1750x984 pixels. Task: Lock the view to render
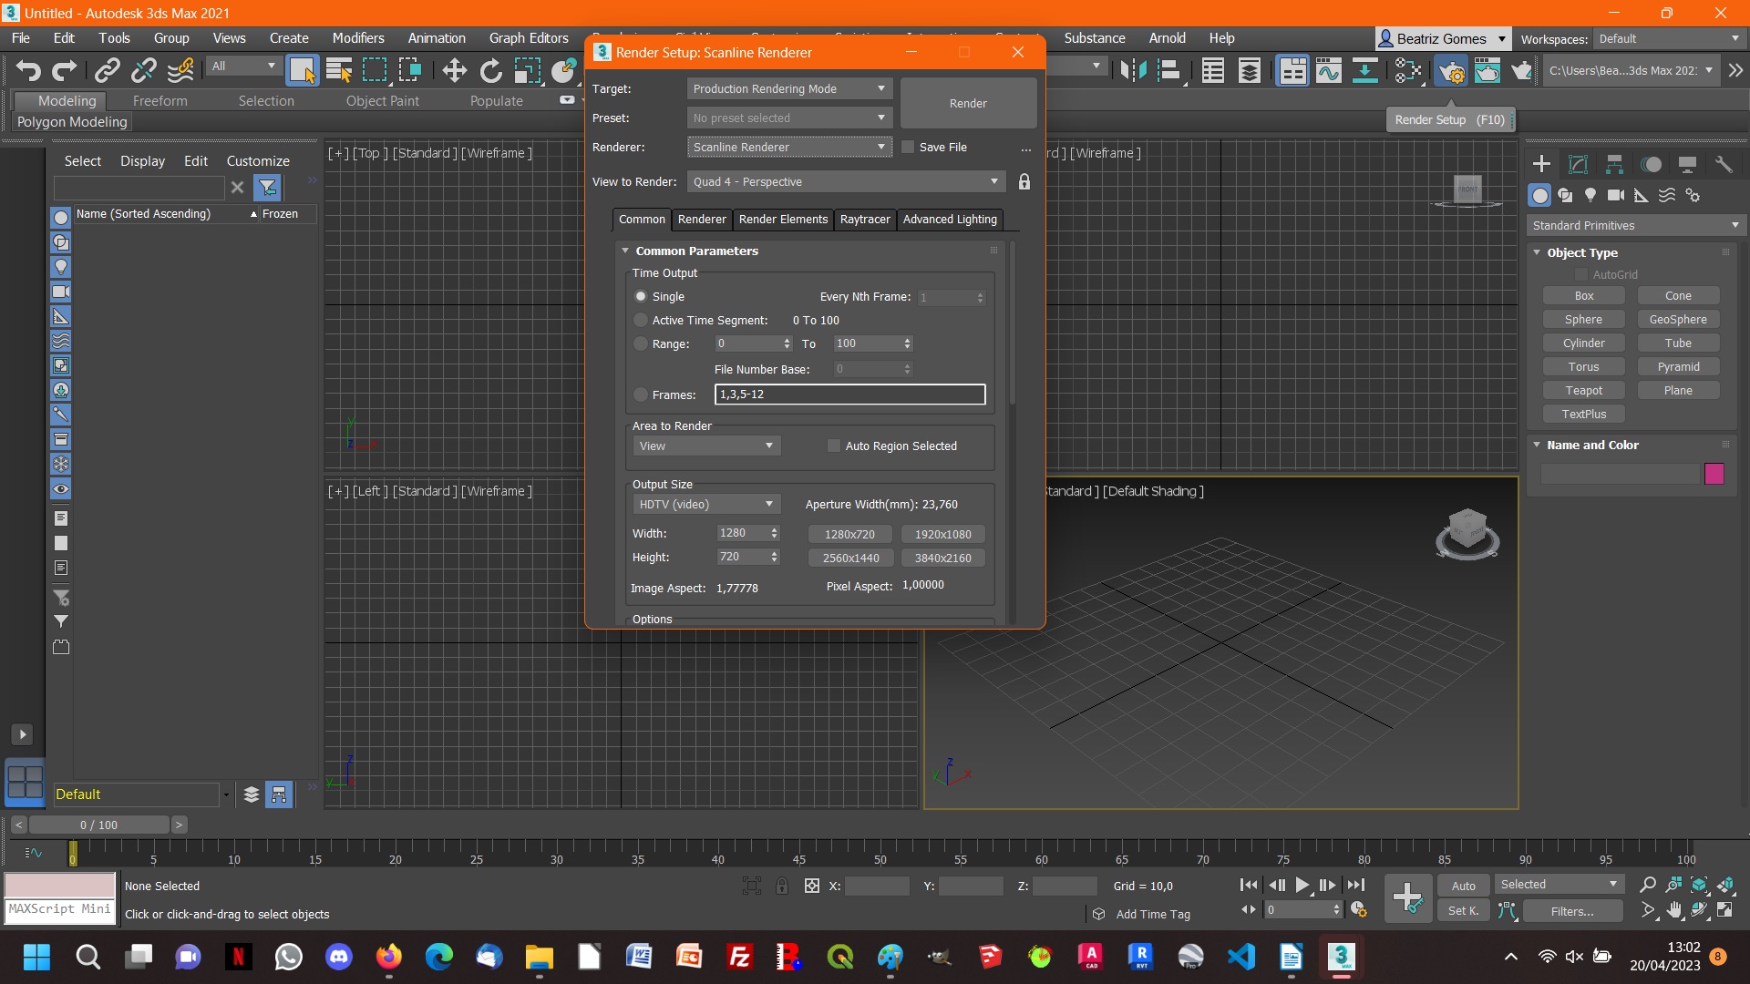[x=1024, y=182]
